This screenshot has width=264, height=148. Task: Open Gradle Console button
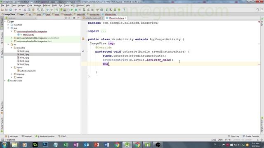pos(251,136)
